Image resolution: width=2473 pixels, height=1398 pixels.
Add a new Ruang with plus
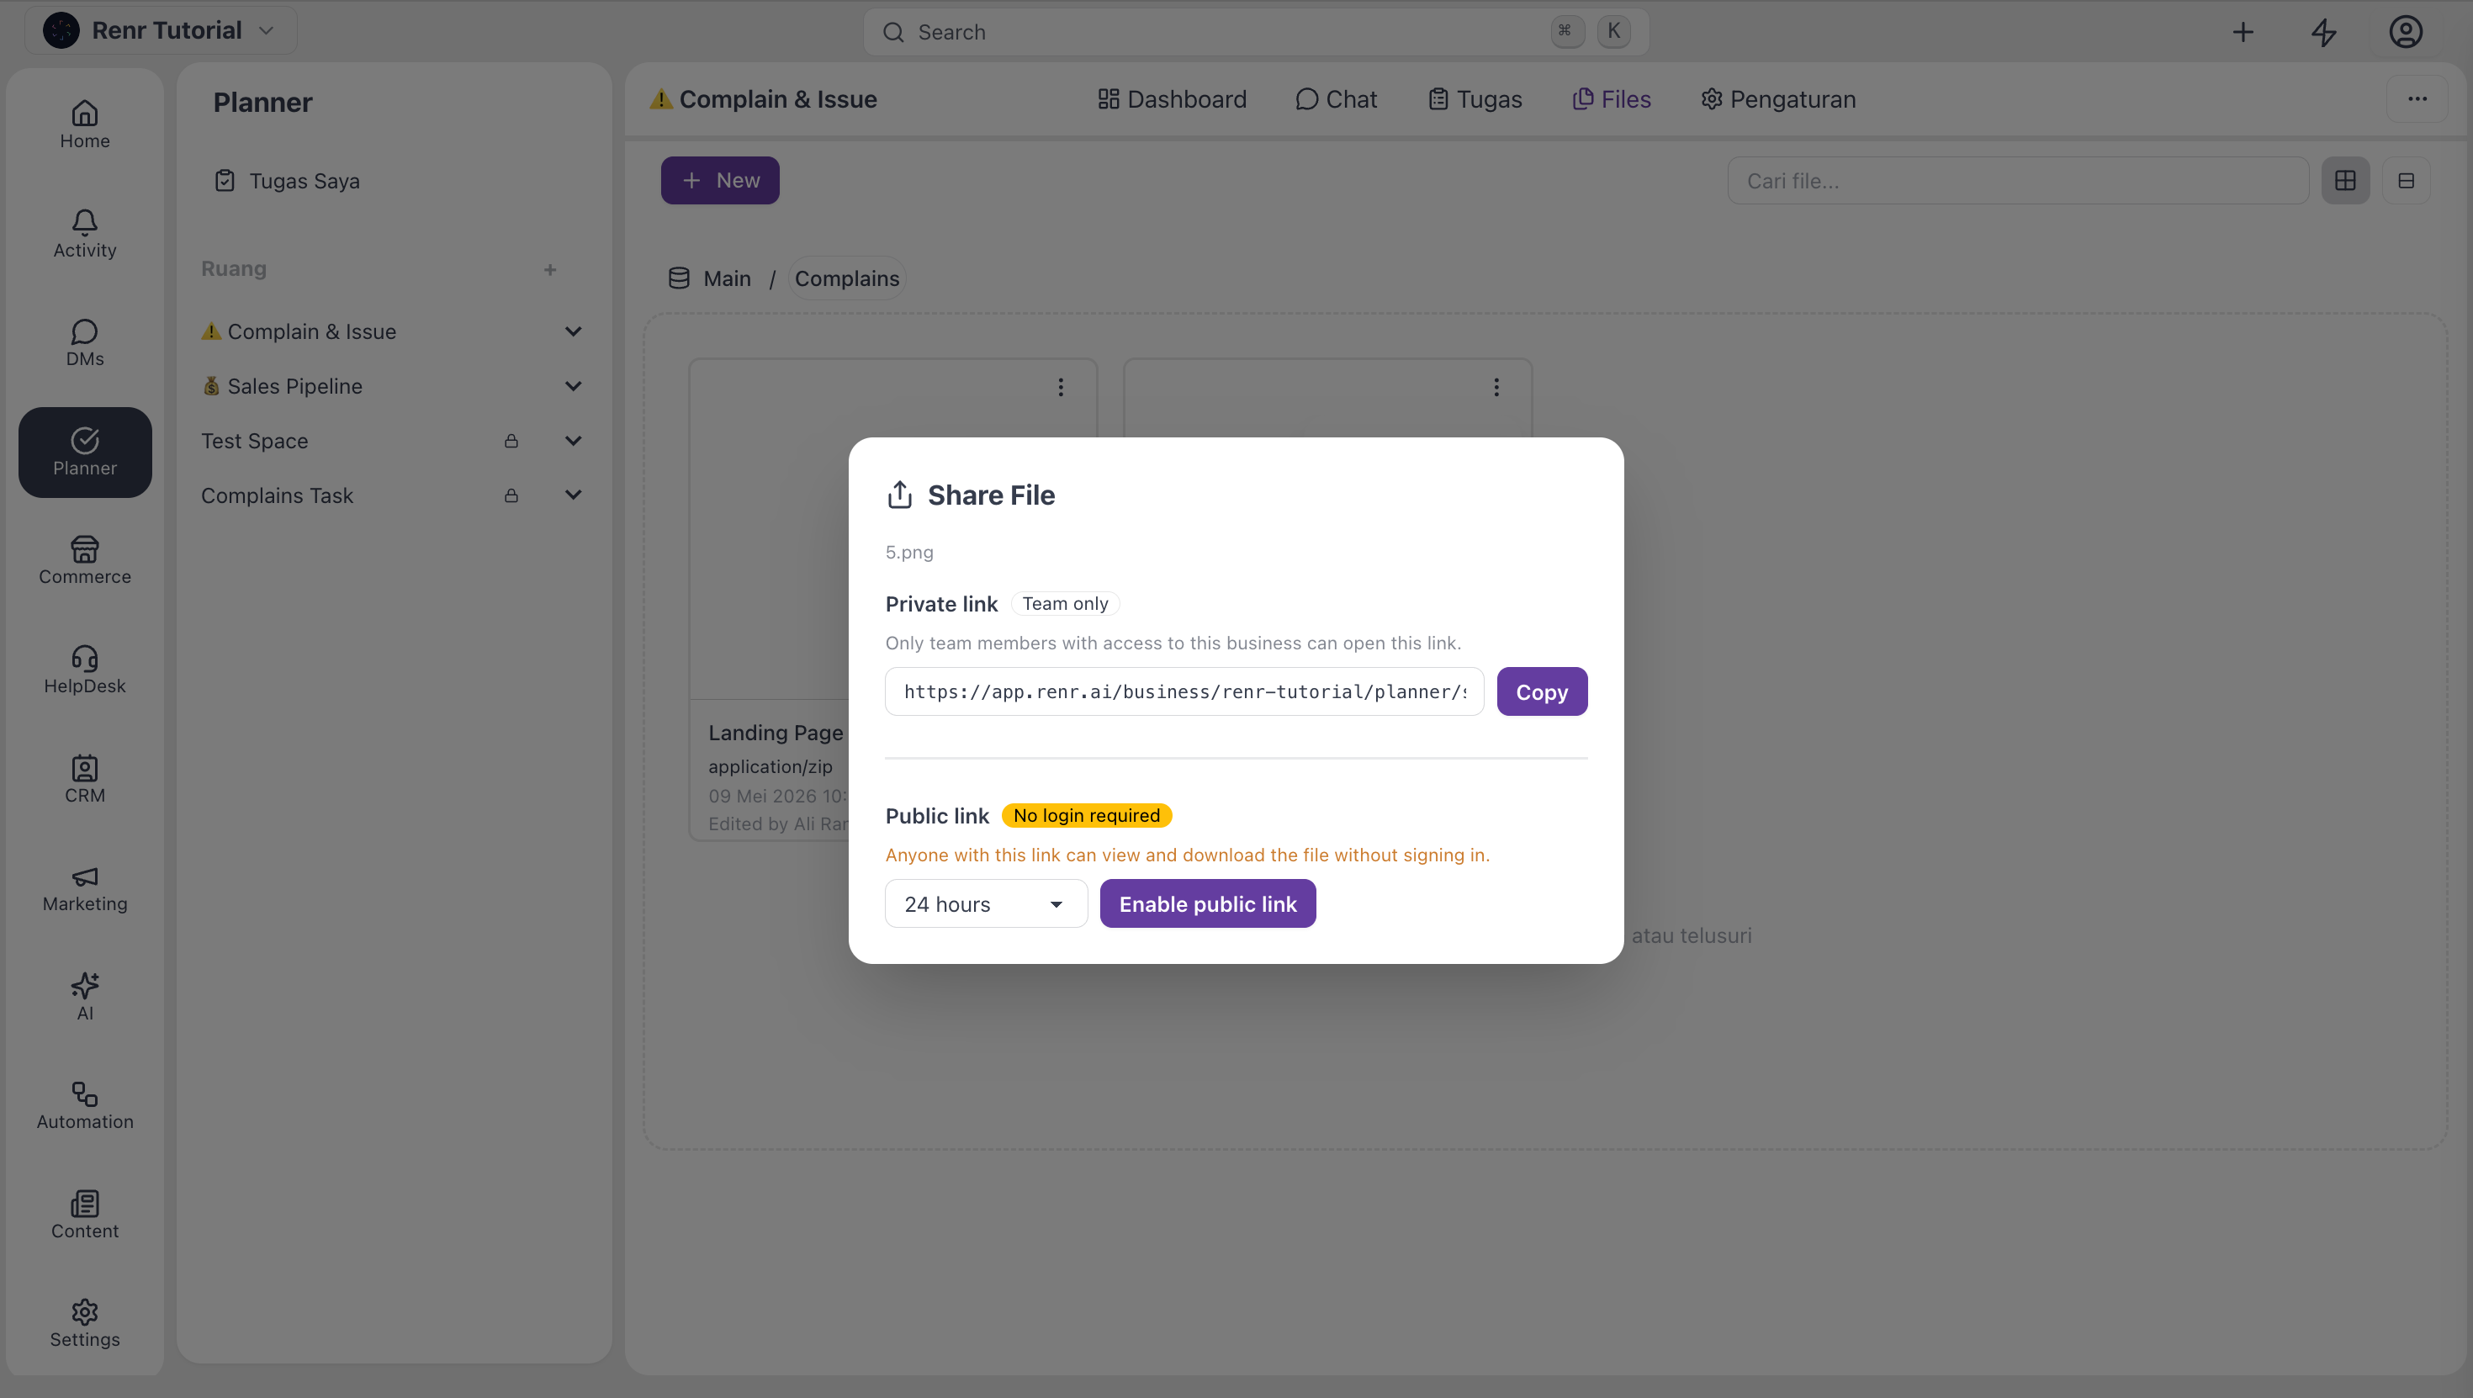click(x=550, y=270)
